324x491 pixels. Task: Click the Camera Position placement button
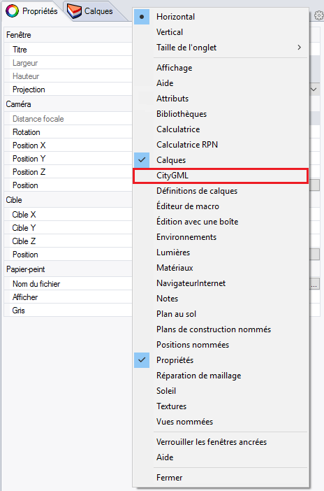pos(315,185)
